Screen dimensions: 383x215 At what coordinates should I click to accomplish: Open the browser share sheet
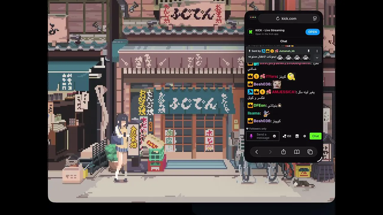click(x=283, y=152)
